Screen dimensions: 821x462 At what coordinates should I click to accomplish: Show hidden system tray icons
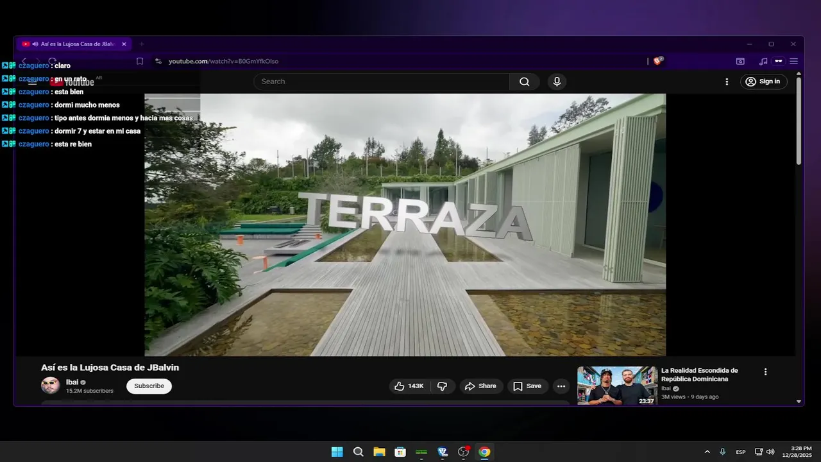click(x=707, y=452)
